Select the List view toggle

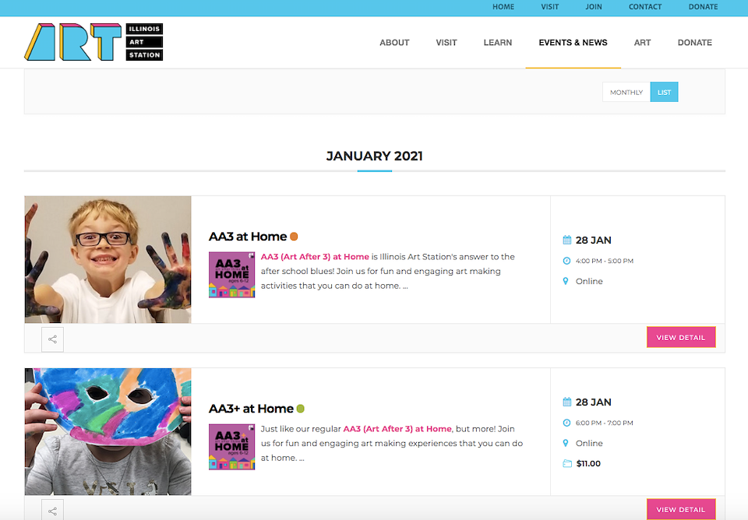[x=664, y=92]
